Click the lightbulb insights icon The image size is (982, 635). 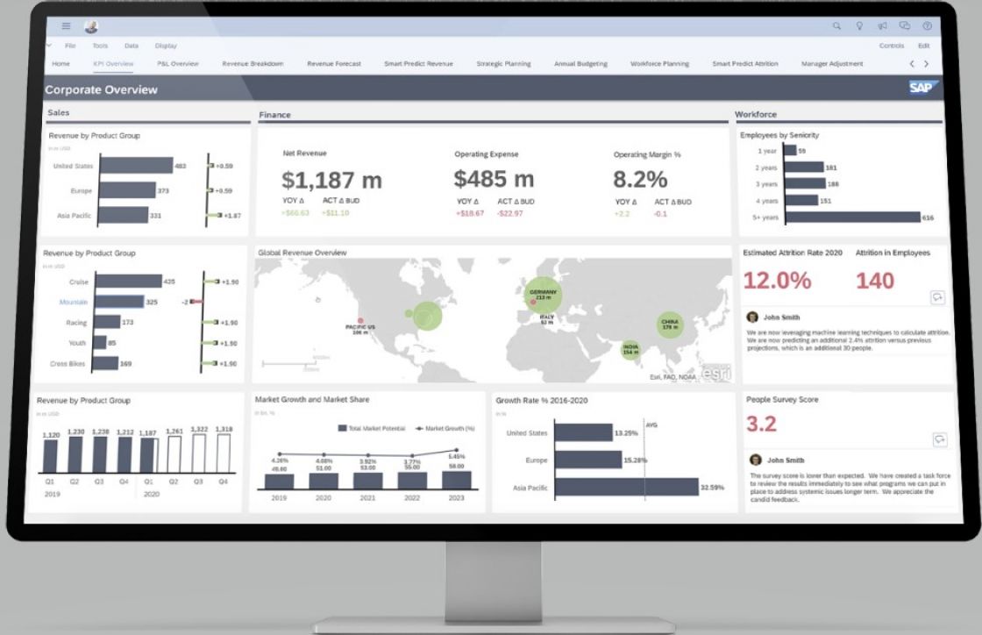pos(859,26)
